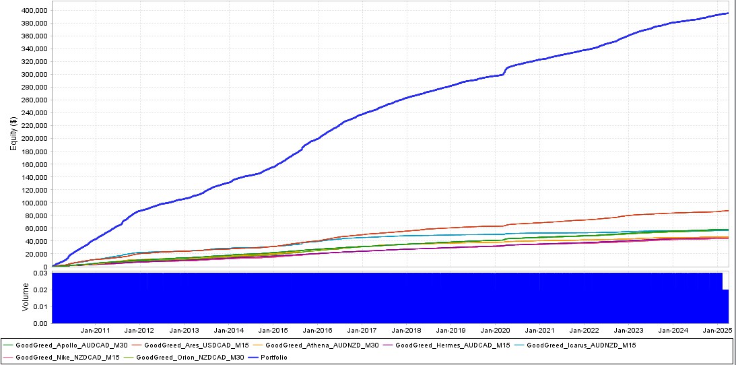Click the Jan-2017 date label

pos(362,330)
